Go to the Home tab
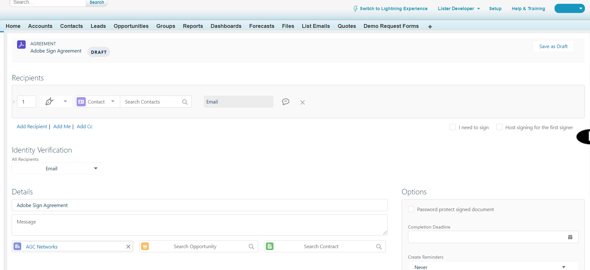 coord(13,26)
